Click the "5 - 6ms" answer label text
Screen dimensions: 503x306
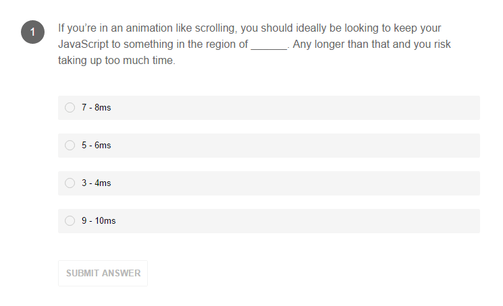[96, 146]
